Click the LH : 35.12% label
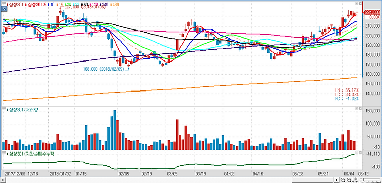Image resolution: width=382 pixels, height=183 pixels. click(x=347, y=89)
